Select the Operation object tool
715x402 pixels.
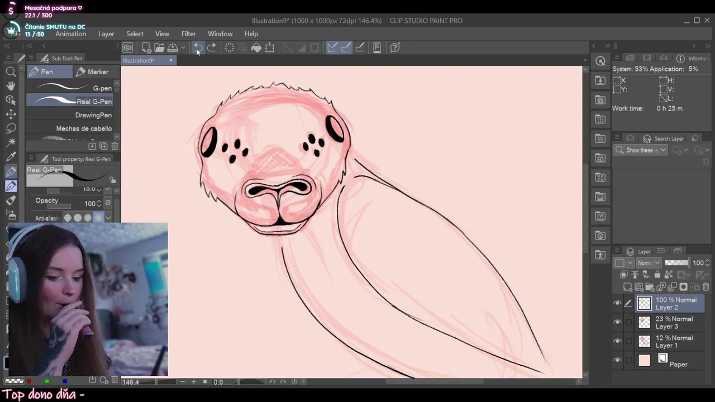(x=11, y=100)
